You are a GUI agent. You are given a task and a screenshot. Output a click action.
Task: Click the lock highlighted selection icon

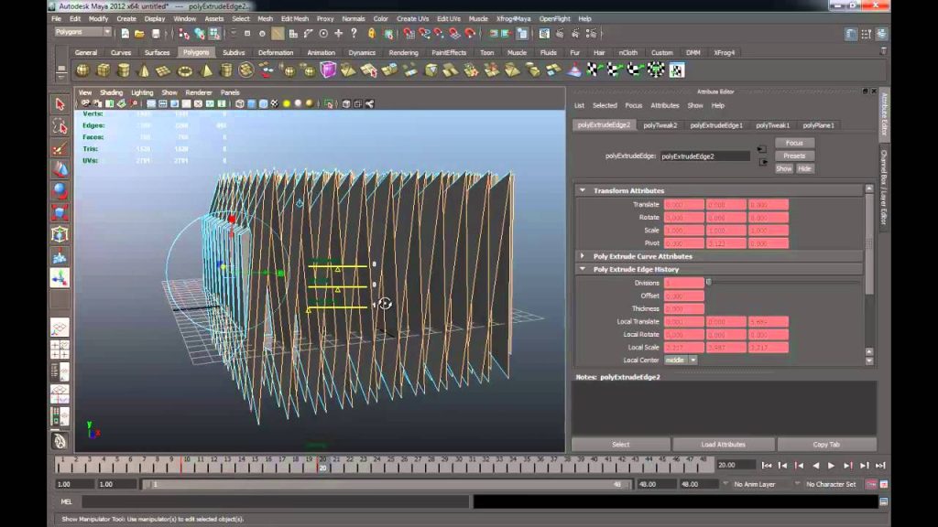(x=372, y=34)
